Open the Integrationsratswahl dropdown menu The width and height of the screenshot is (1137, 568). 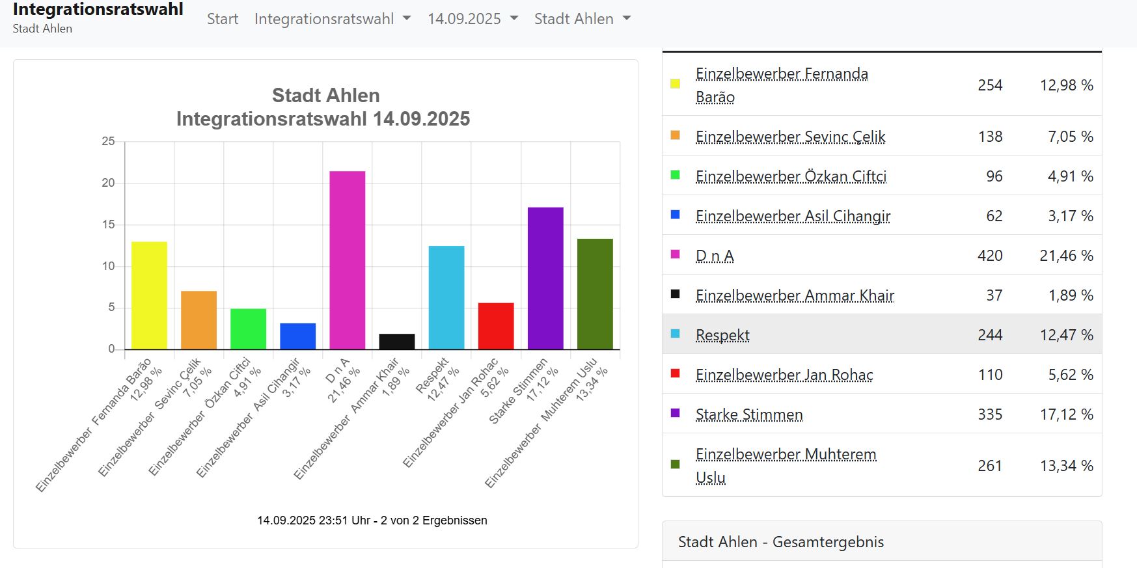(332, 19)
